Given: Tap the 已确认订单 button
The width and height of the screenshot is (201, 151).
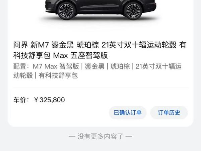Looking at the screenshot, I should [128, 113].
